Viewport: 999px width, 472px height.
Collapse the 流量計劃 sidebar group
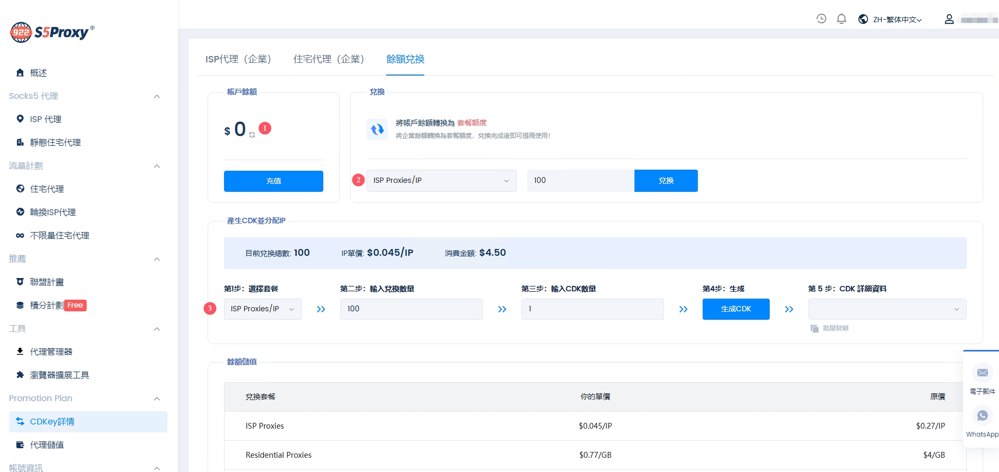tap(157, 166)
